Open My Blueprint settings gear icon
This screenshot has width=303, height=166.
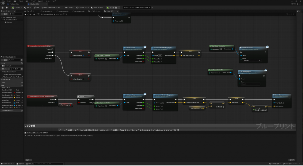pos(22,60)
